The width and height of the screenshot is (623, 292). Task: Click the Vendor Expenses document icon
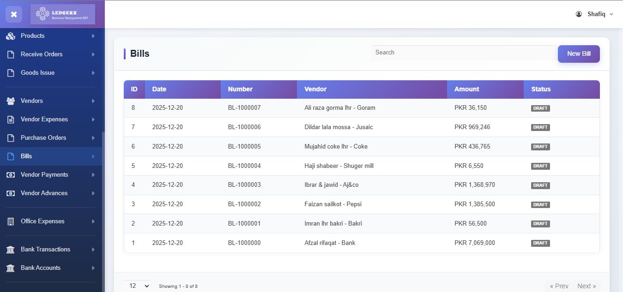(x=11, y=119)
